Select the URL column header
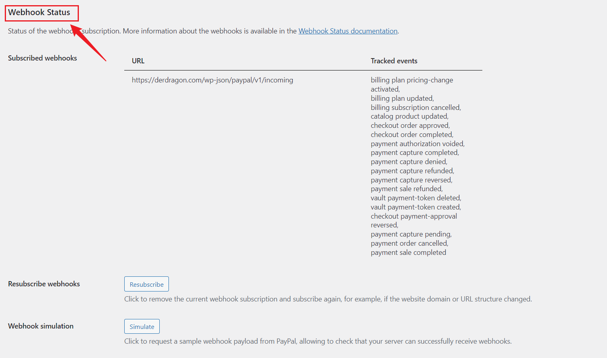This screenshot has width=607, height=358. (x=138, y=61)
